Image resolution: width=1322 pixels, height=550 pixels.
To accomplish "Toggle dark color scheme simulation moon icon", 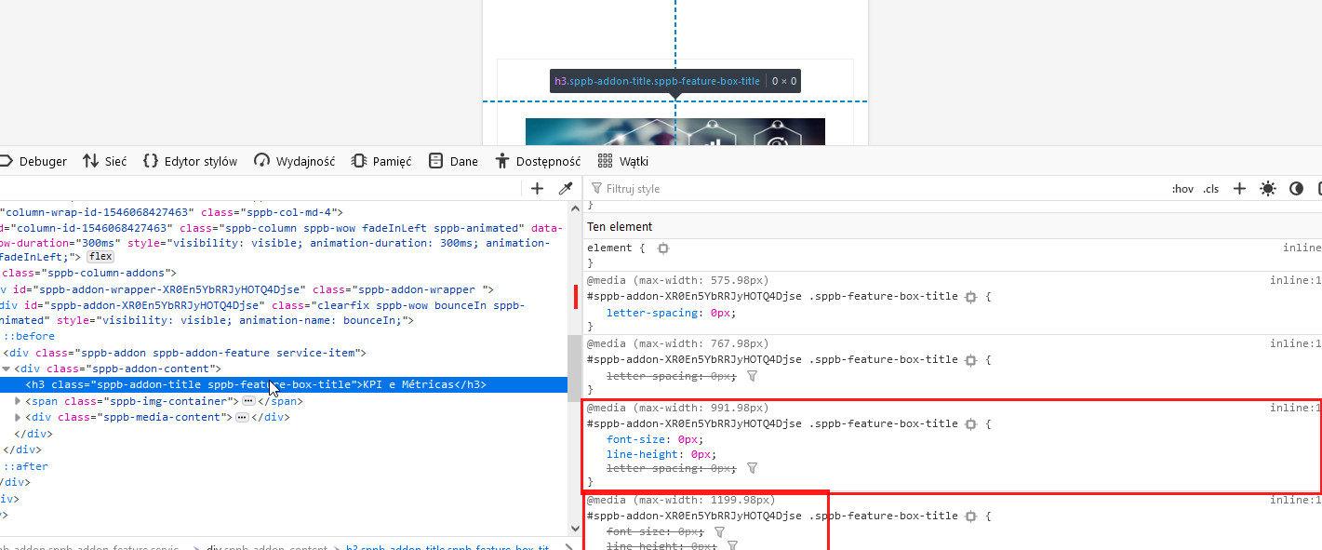I will pos(1296,189).
